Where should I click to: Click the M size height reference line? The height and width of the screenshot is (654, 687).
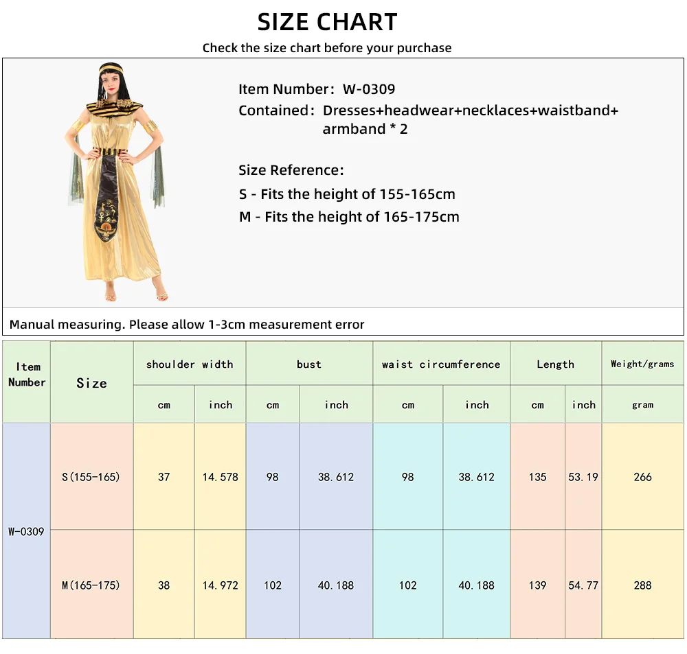[x=349, y=217]
